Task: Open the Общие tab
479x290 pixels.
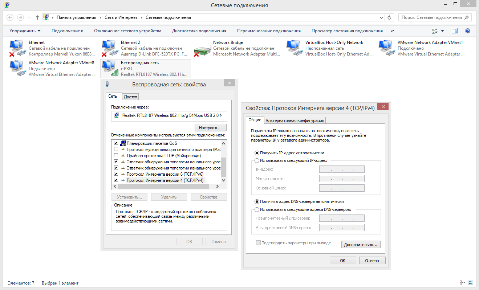Action: (x=255, y=120)
